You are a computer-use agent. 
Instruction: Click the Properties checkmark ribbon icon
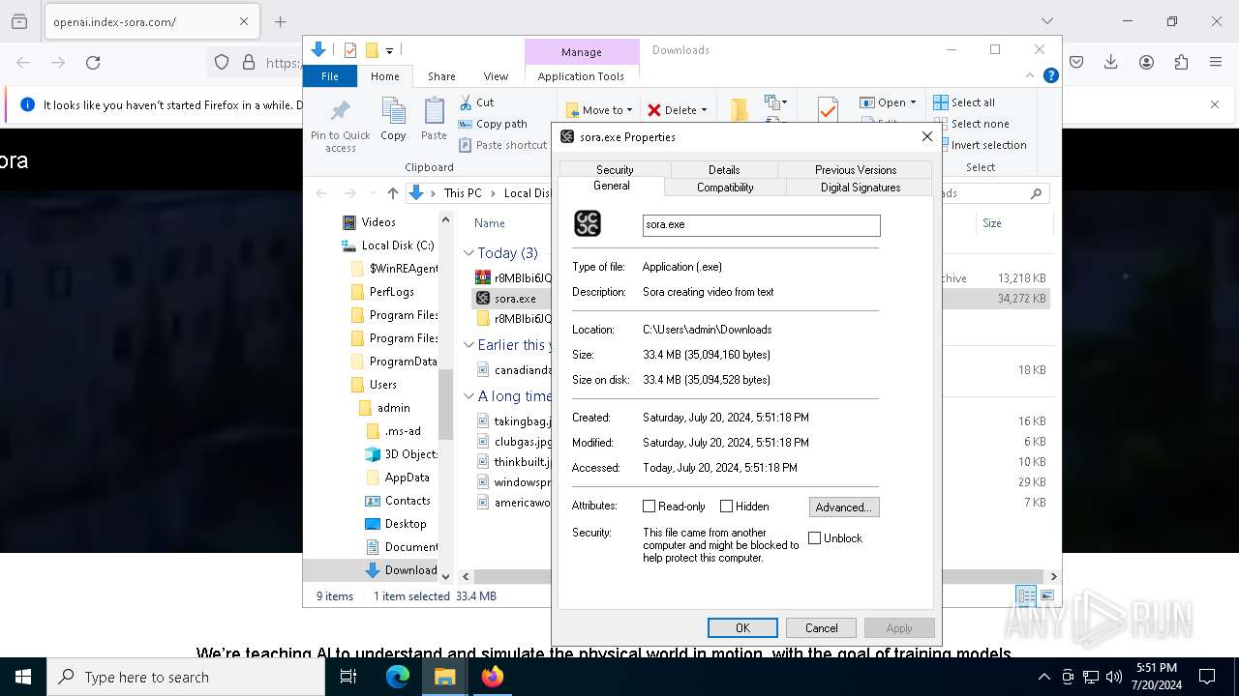point(828,108)
